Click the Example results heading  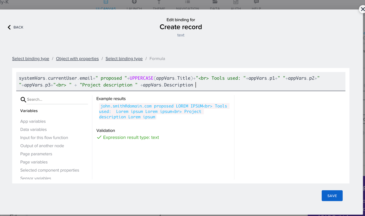[x=111, y=99]
